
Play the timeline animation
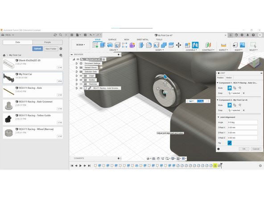(x=80, y=166)
